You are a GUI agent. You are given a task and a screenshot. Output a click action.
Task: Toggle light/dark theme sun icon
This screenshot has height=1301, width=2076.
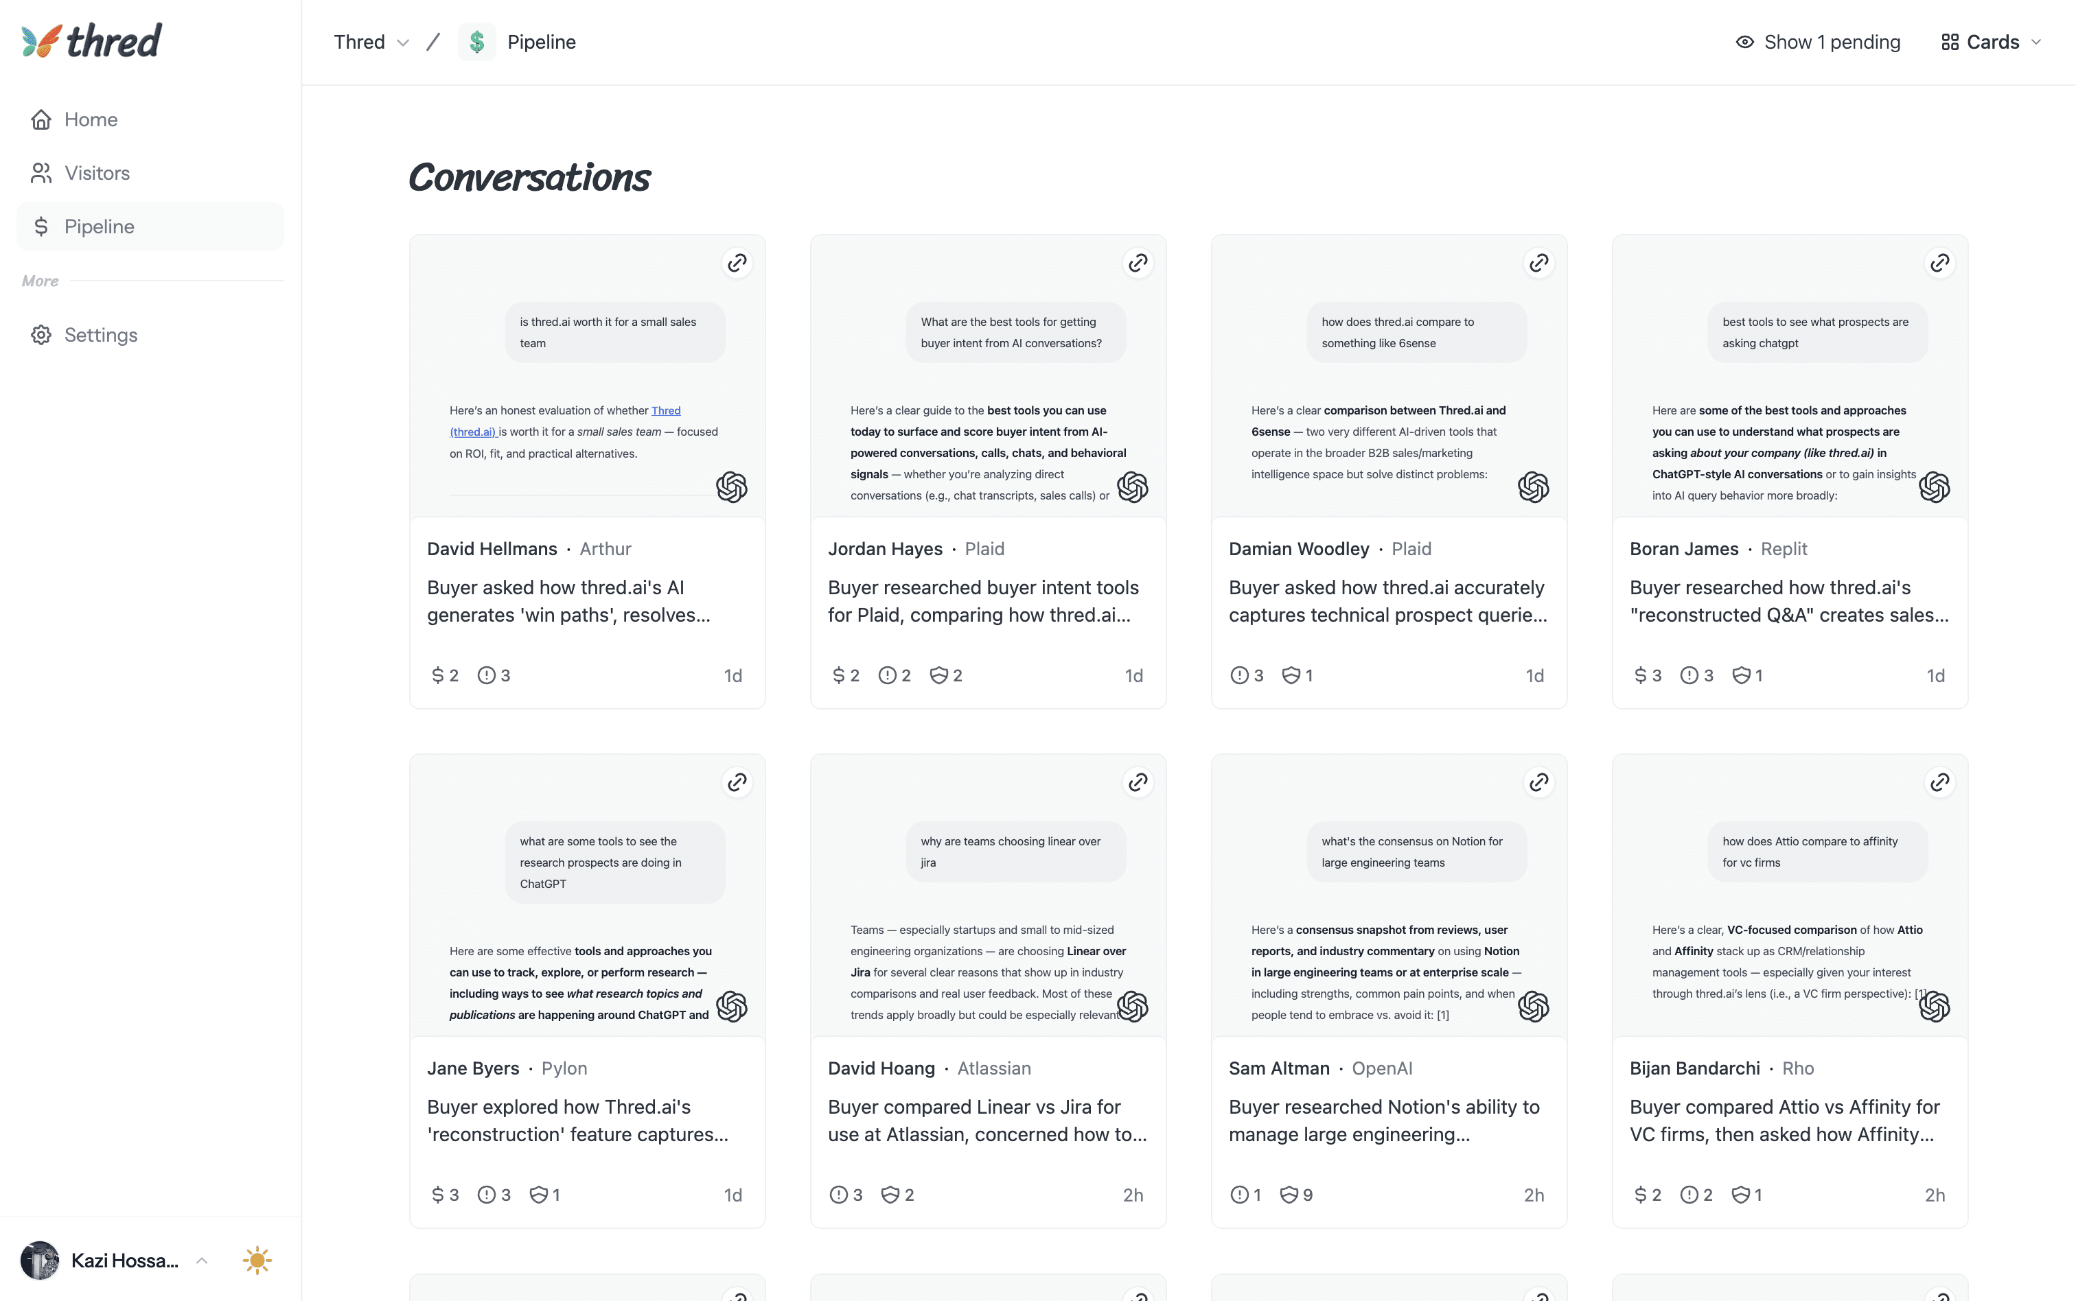click(x=257, y=1261)
